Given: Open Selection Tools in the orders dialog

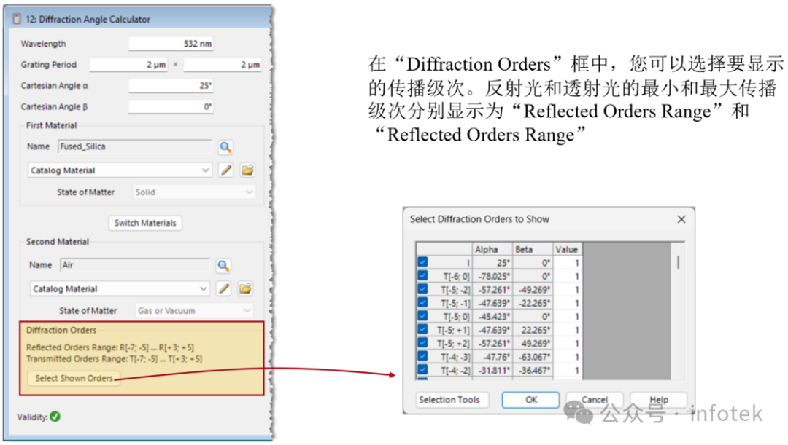Looking at the screenshot, I should tap(451, 399).
